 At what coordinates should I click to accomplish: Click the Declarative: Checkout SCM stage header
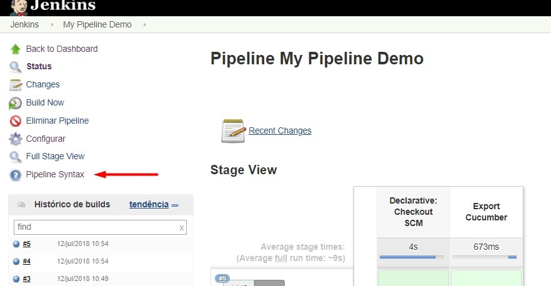click(414, 212)
